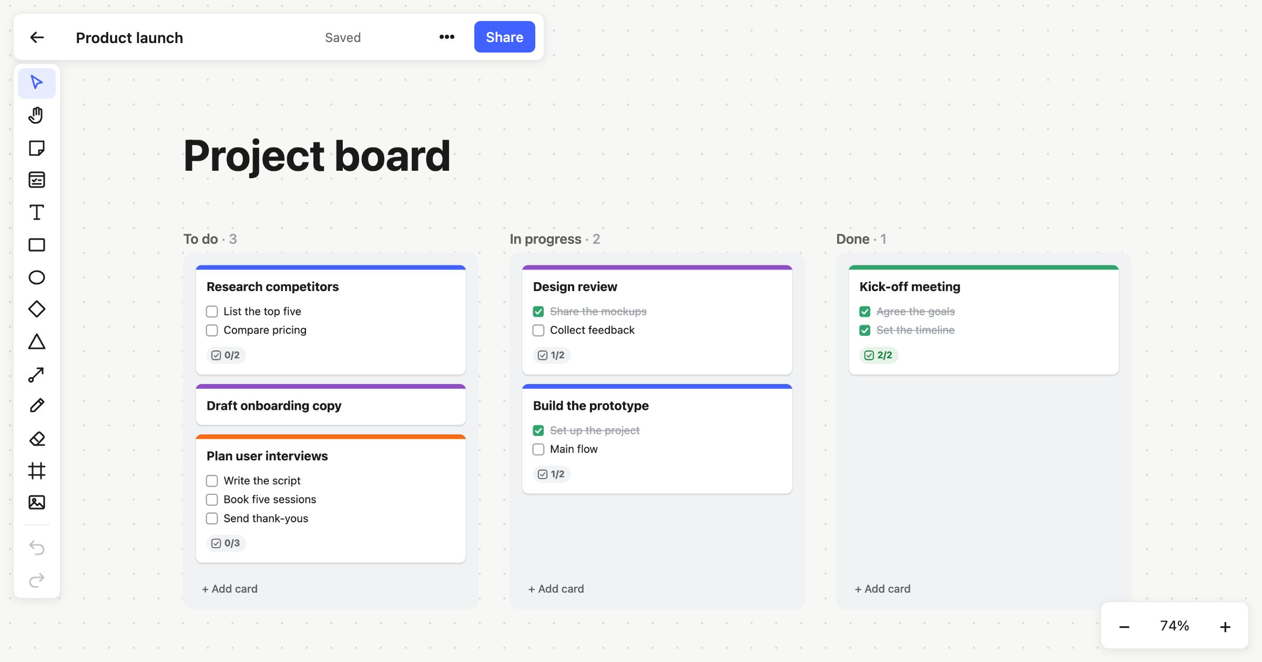Add card to Done column
This screenshot has height=662, width=1262.
[883, 589]
